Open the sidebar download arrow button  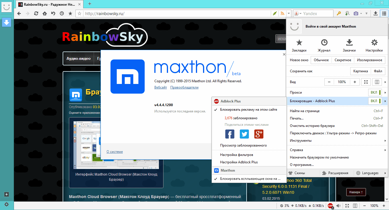tap(7, 22)
